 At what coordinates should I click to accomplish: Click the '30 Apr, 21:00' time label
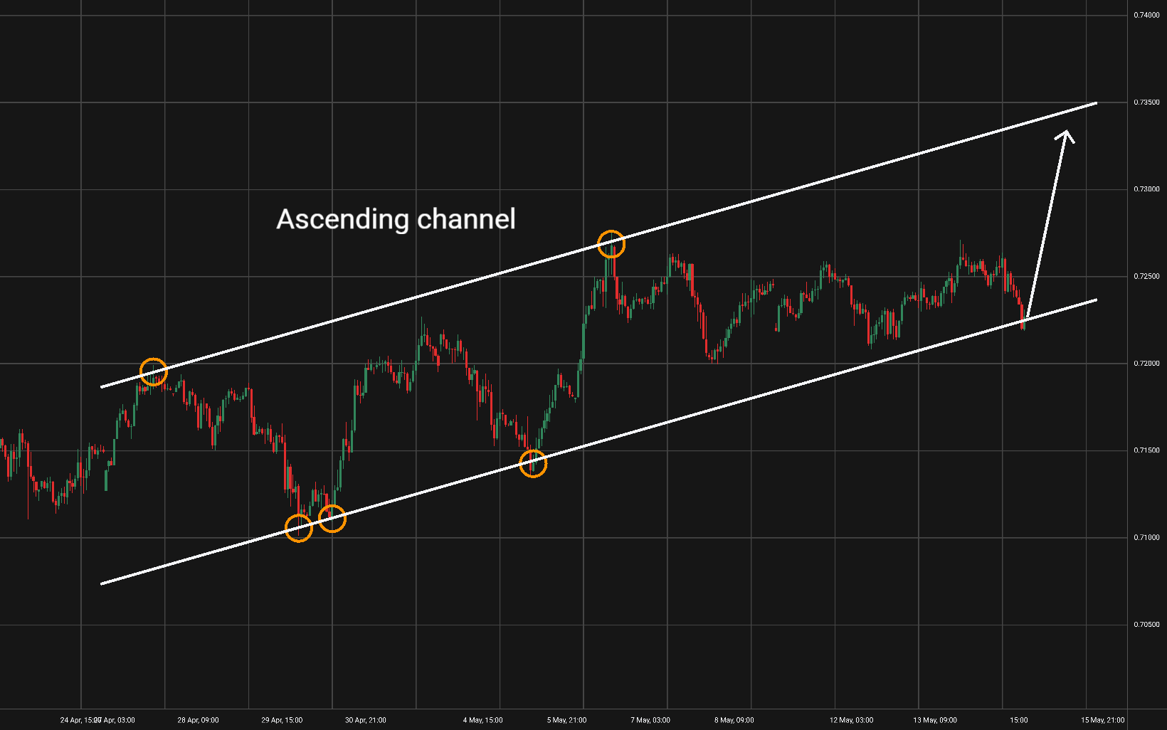366,720
